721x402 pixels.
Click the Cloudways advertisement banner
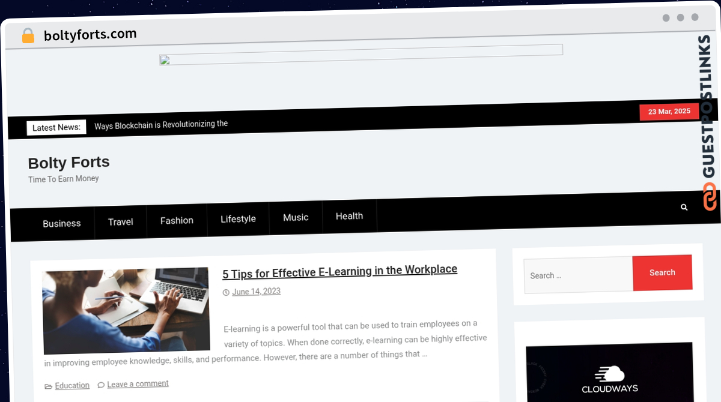coord(610,373)
